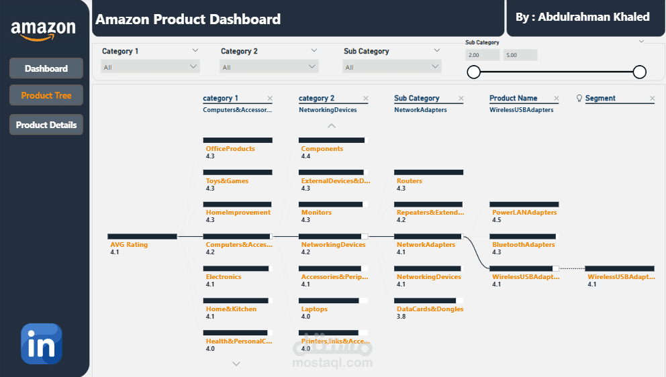Select the Product Tree button

tap(46, 95)
